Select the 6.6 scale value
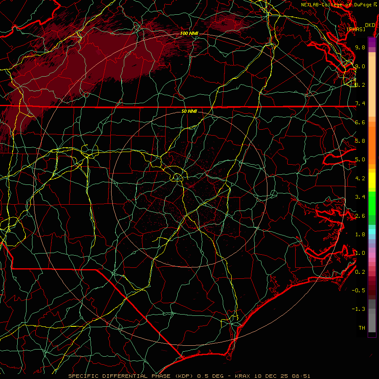 (x=360, y=122)
